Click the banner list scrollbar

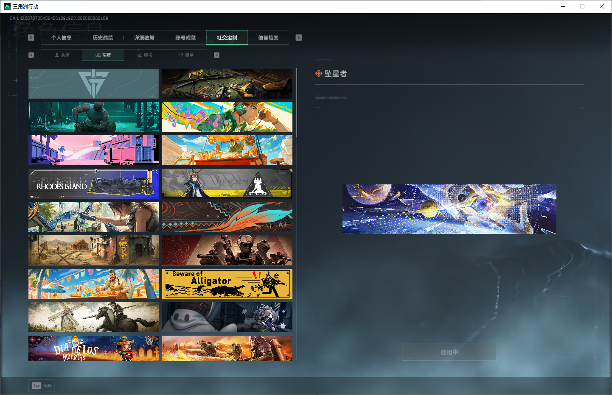[296, 103]
